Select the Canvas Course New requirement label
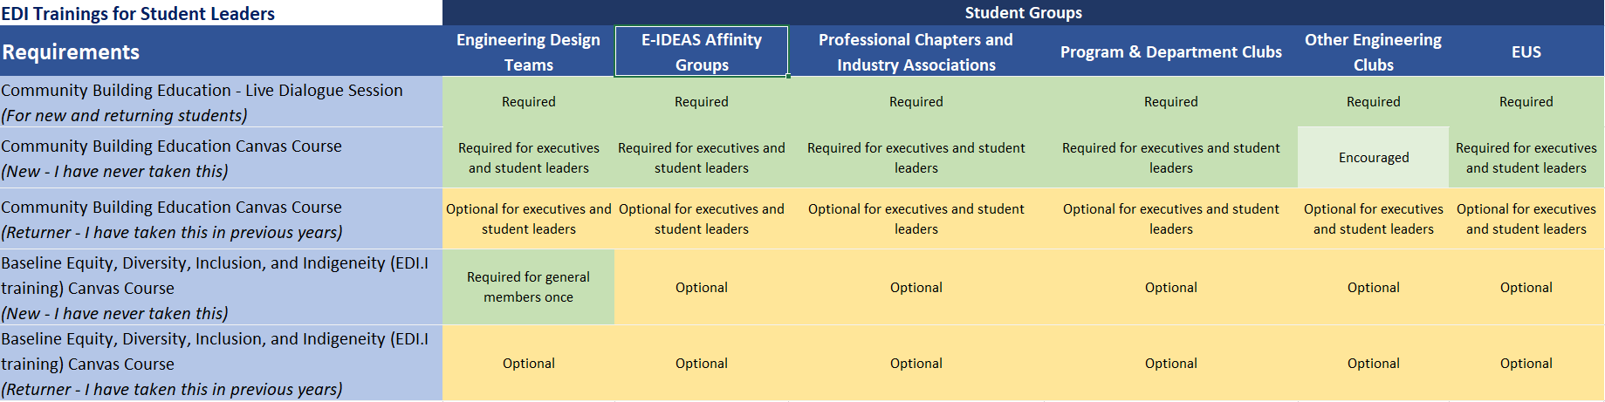The height and width of the screenshot is (402, 1605). pyautogui.click(x=221, y=158)
